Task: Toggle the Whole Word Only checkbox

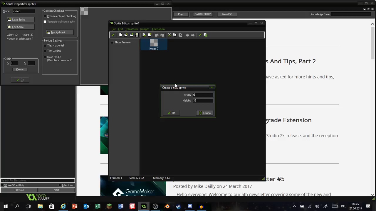Action: [x=2, y=185]
